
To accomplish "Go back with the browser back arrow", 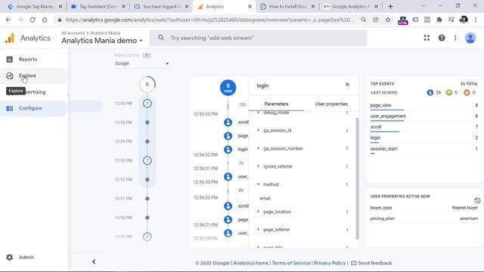I will [x=8, y=20].
